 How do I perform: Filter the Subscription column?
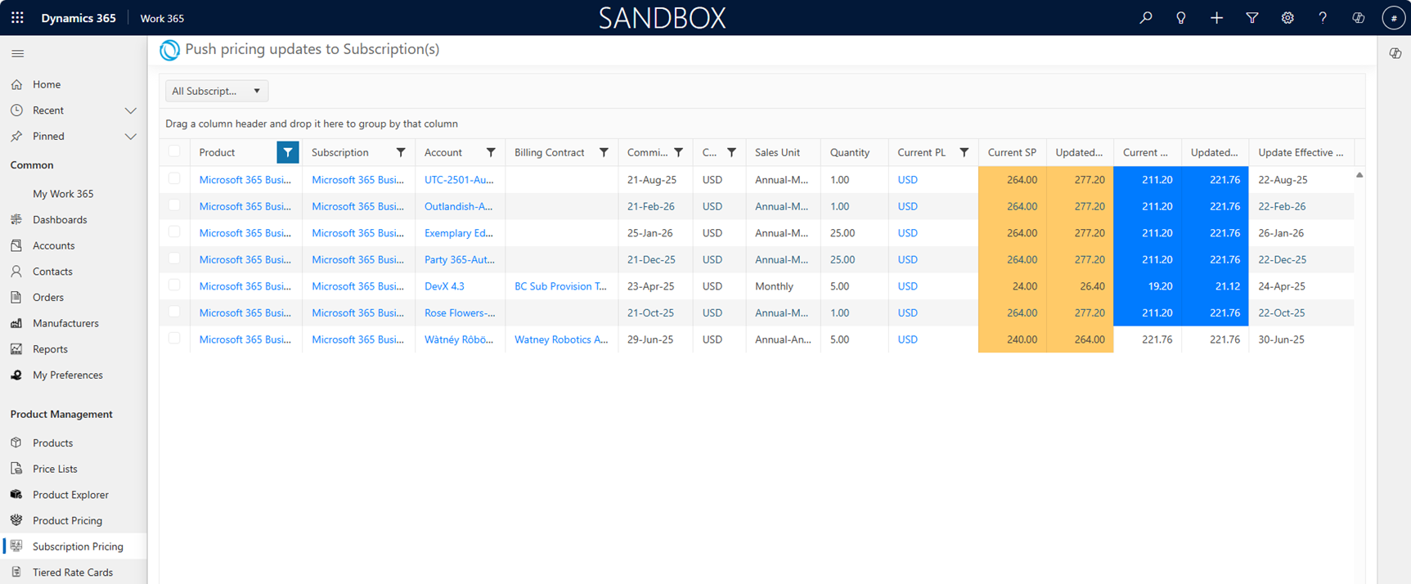pos(401,152)
